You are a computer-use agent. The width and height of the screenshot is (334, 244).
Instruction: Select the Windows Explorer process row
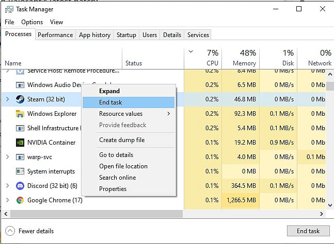pos(164,114)
